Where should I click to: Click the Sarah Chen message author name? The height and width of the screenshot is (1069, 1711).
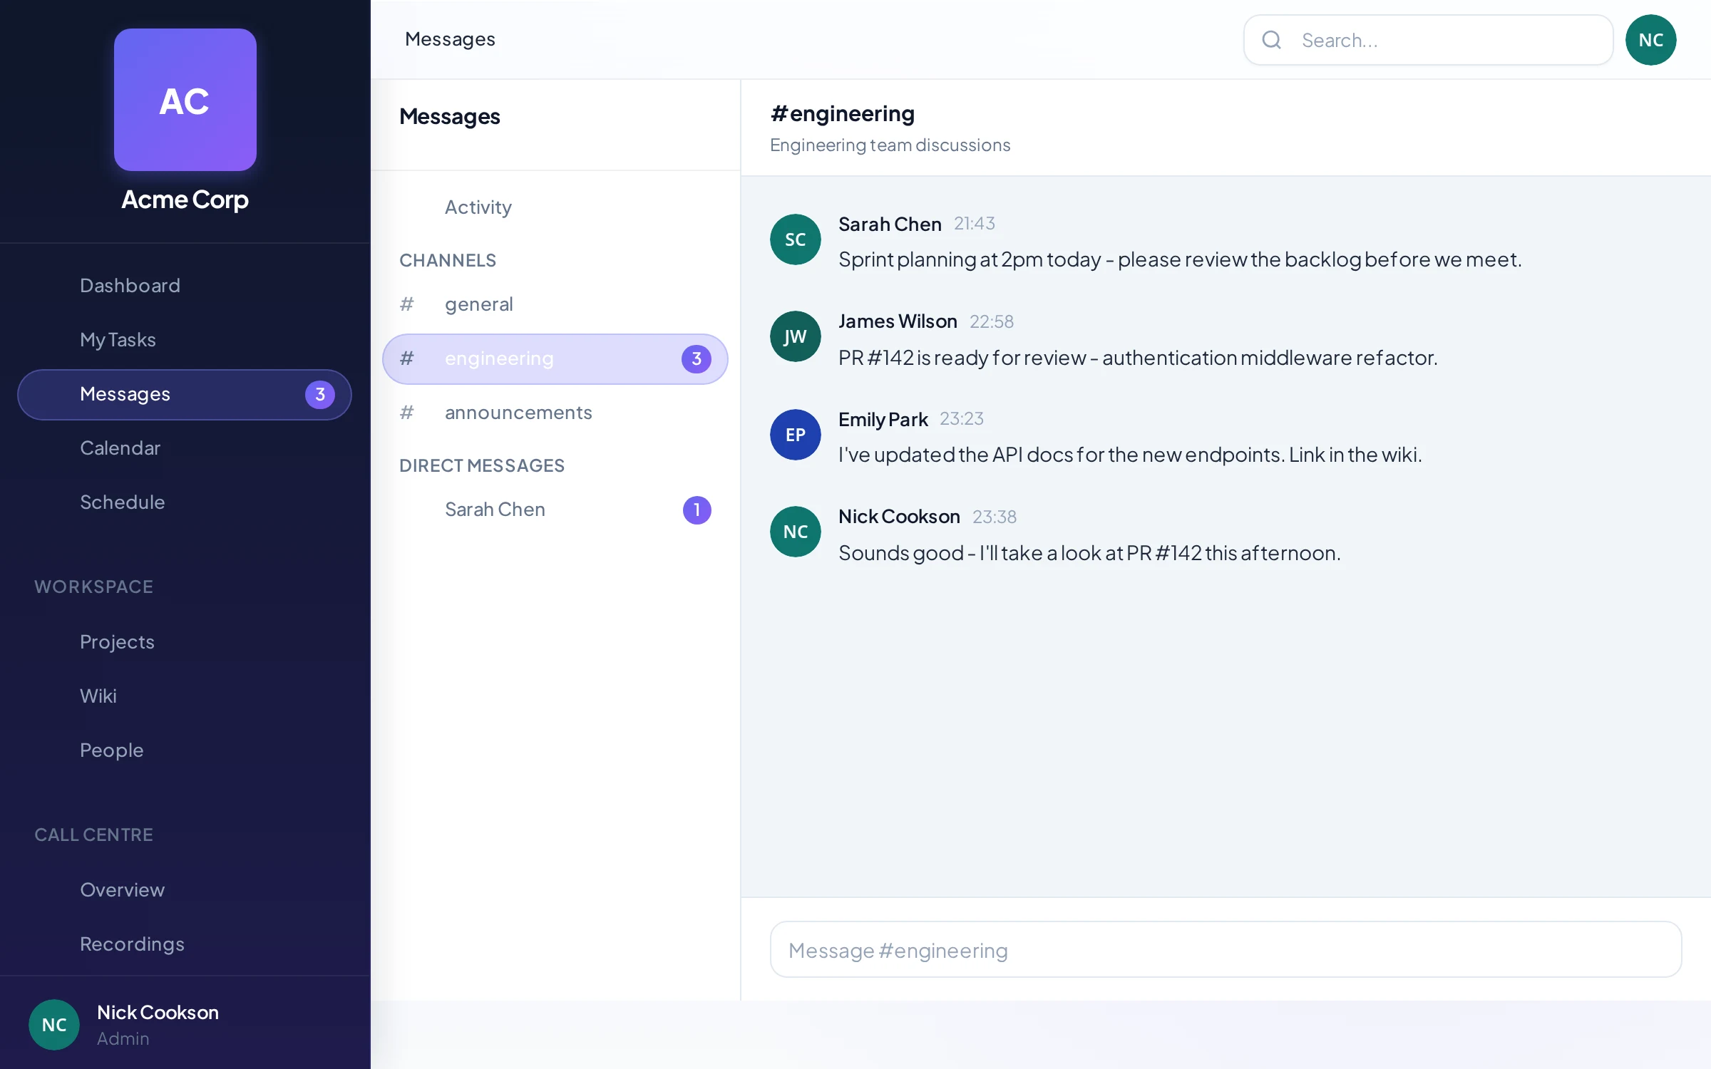(x=890, y=224)
